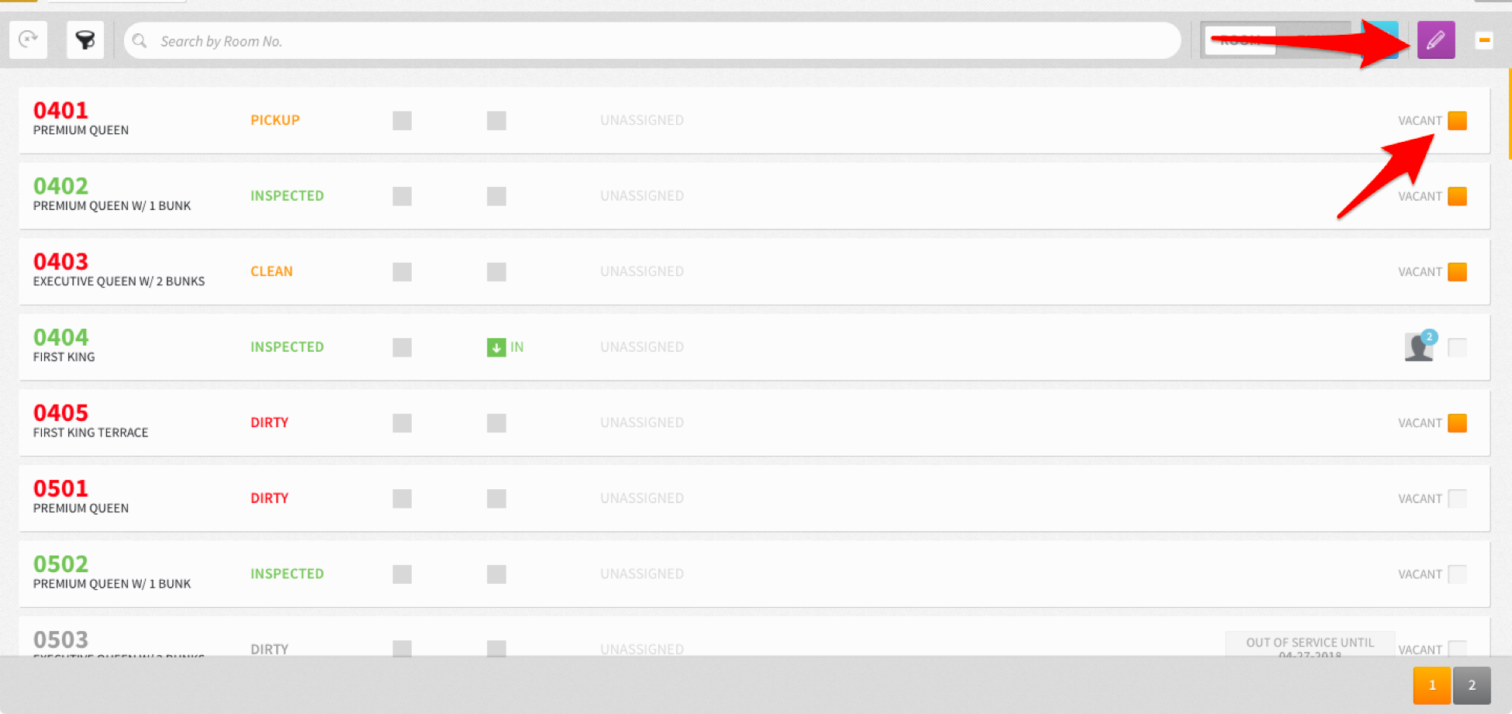
Task: Go to page 2 of the room list
Action: coord(1472,685)
